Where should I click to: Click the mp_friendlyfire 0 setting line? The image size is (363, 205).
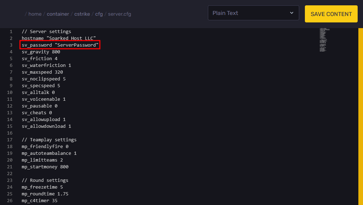pyautogui.click(x=45, y=147)
